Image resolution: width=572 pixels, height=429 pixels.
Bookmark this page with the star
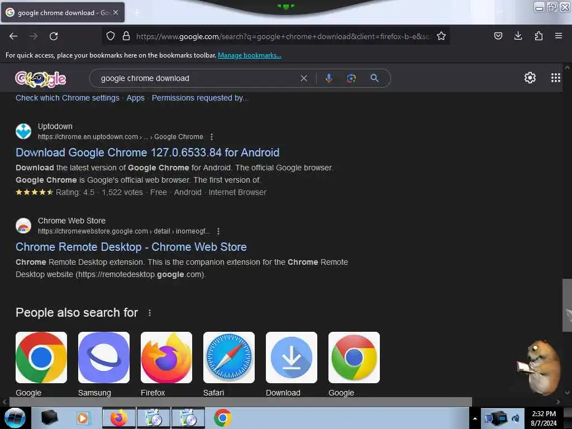(441, 36)
